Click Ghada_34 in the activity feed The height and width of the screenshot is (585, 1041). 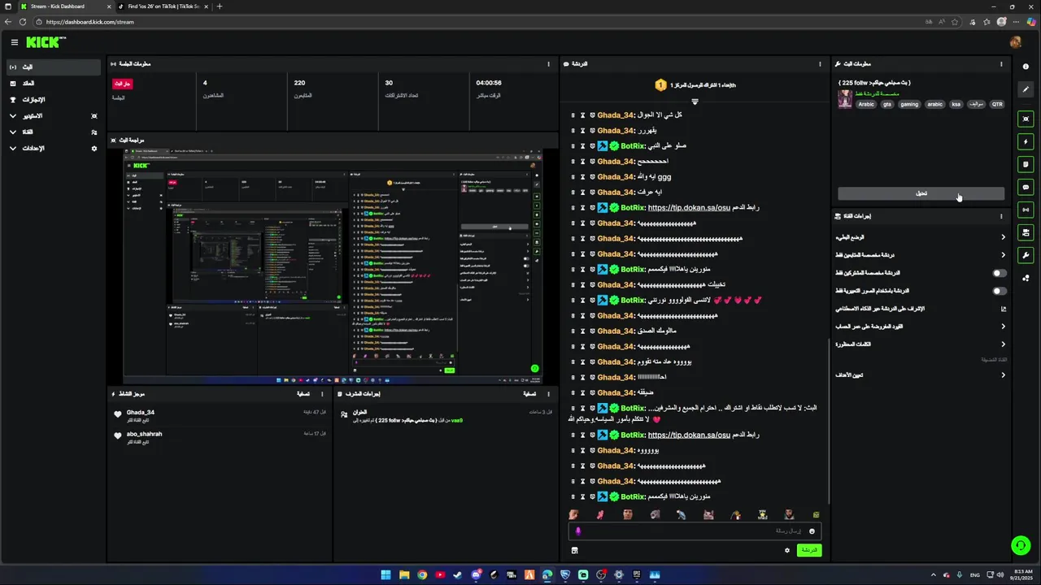point(141,413)
